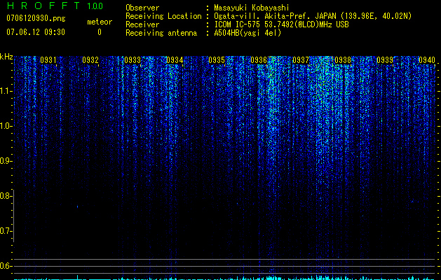Click the 0.7 frequency axis label
The image size is (441, 280).
[x=6, y=231]
